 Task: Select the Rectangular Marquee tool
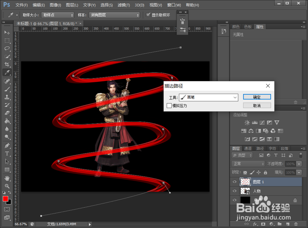coord(7,40)
